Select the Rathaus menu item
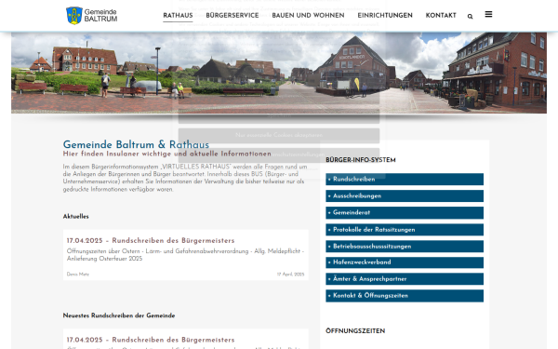 click(x=178, y=16)
